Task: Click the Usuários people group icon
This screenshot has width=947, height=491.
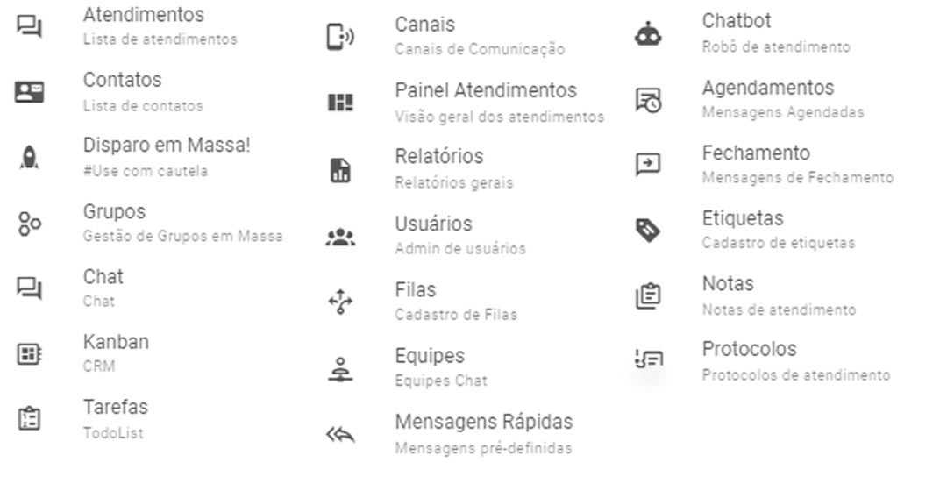Action: (x=340, y=237)
